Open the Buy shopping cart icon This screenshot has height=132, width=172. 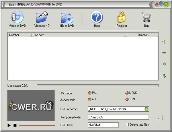coord(146,18)
